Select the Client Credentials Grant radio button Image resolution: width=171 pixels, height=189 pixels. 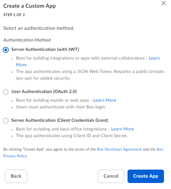pyautogui.click(x=6, y=121)
